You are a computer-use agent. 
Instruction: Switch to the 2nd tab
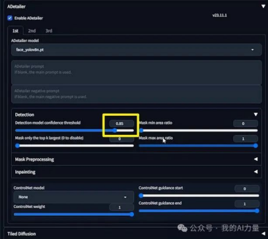32,31
